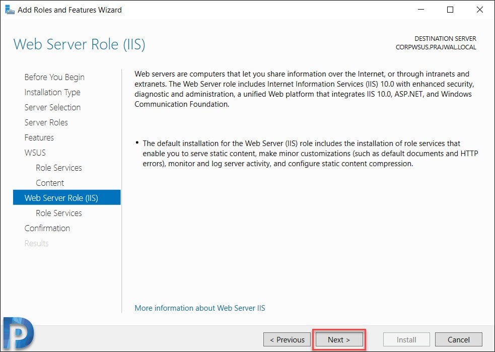Click the CORPWSUS.PRAJWAL.LOCAL server name
The width and height of the screenshot is (495, 352).
[436, 47]
